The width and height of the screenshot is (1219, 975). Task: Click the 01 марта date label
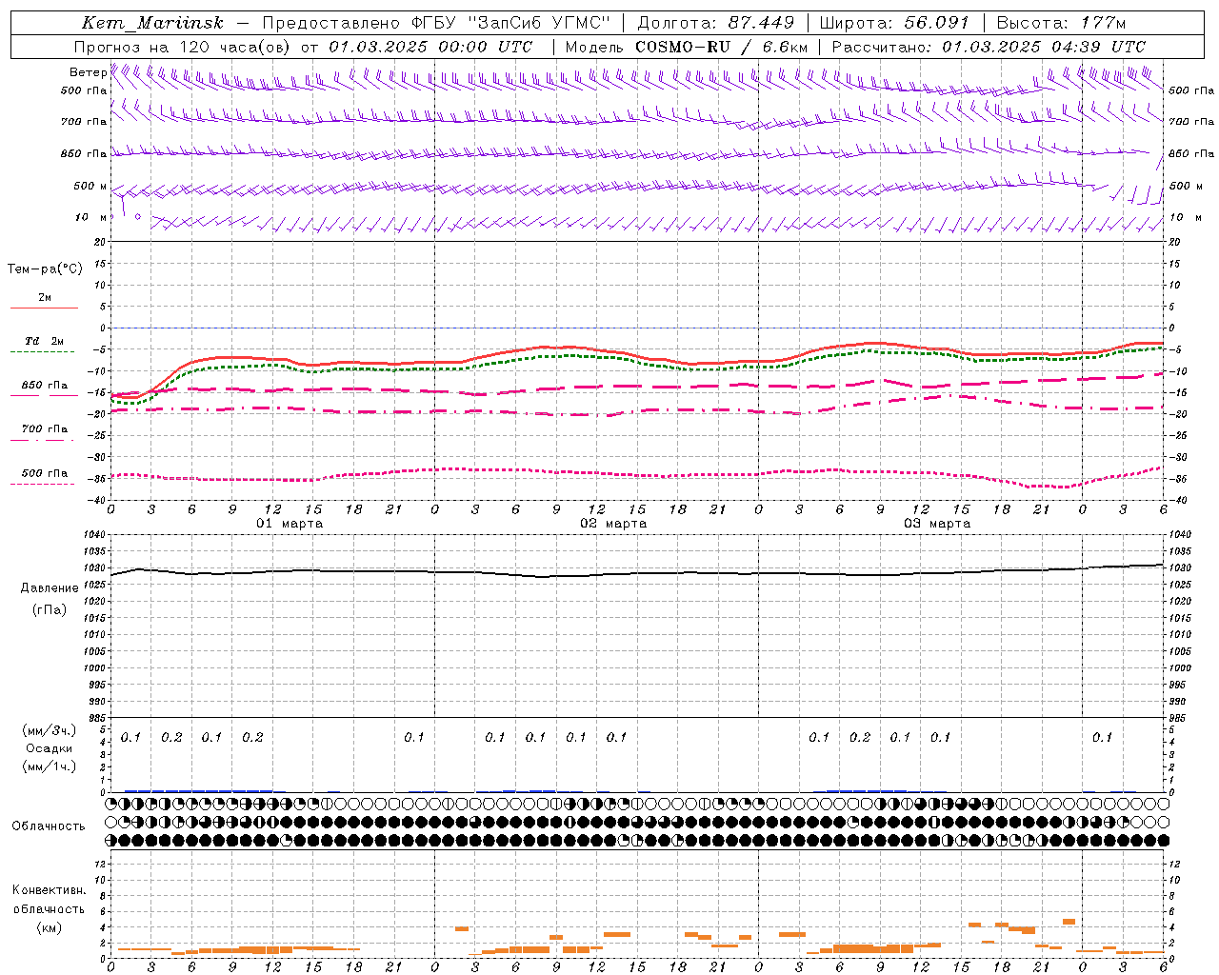coord(290,524)
